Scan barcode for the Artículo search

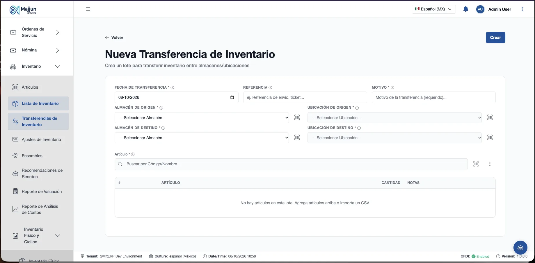click(x=476, y=164)
